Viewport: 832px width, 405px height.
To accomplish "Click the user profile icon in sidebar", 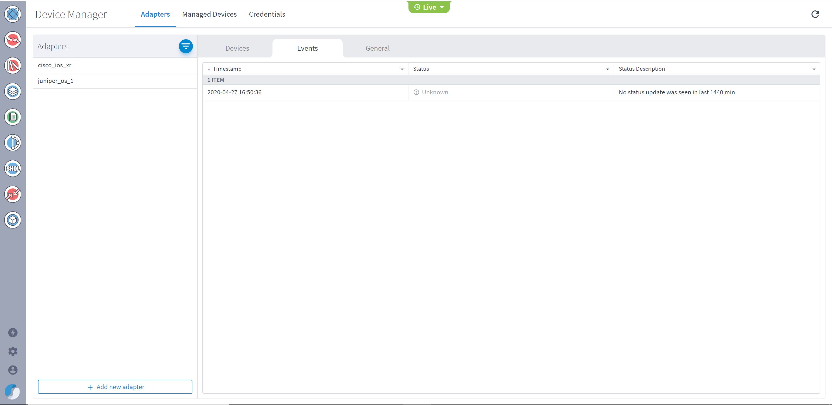I will (12, 370).
